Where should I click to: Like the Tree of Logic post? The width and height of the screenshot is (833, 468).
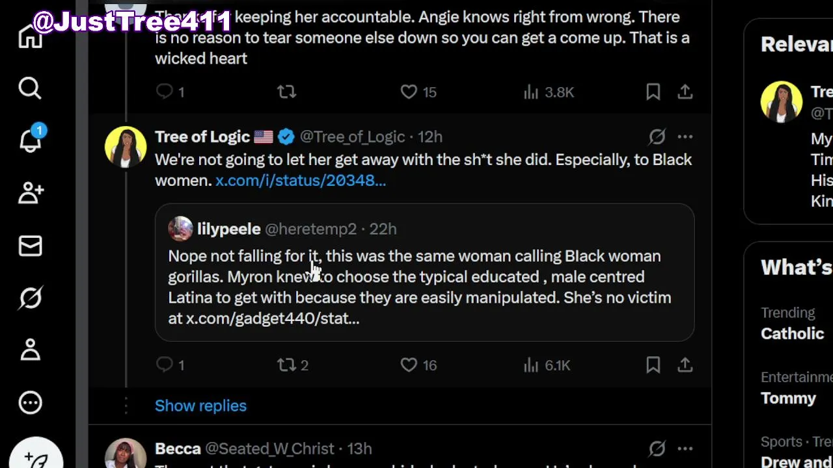[x=409, y=365]
